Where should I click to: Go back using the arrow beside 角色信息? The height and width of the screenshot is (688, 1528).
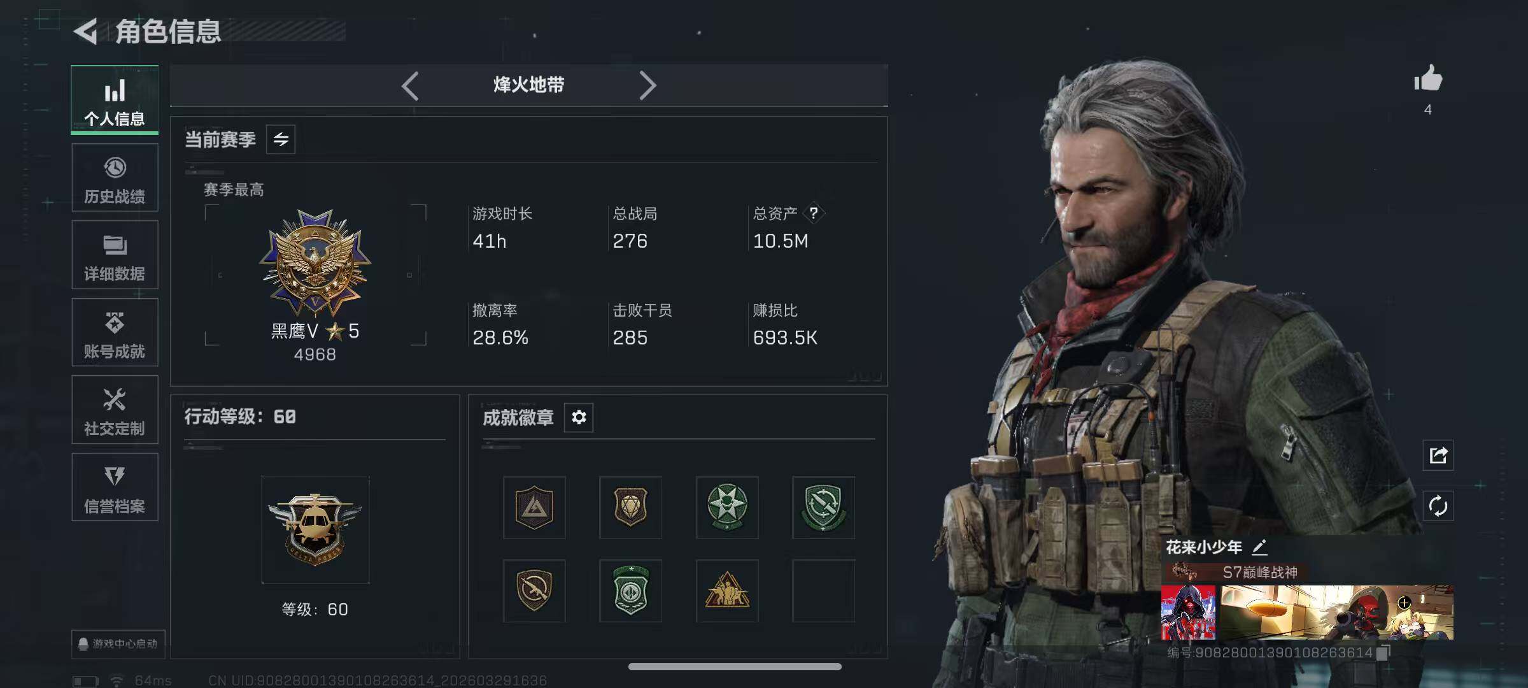(86, 31)
